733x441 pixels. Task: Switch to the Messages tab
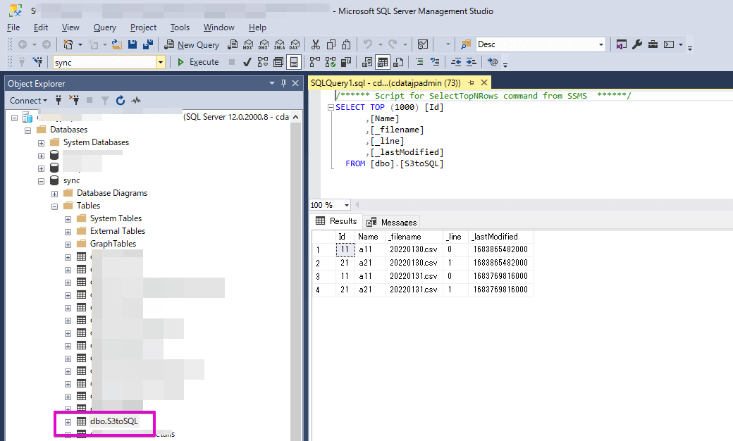tap(392, 222)
